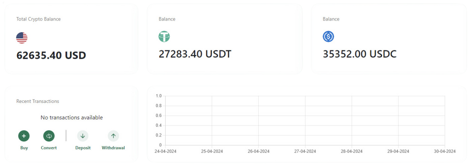Click the green plus Buy icon
471x168 pixels.
(24, 136)
